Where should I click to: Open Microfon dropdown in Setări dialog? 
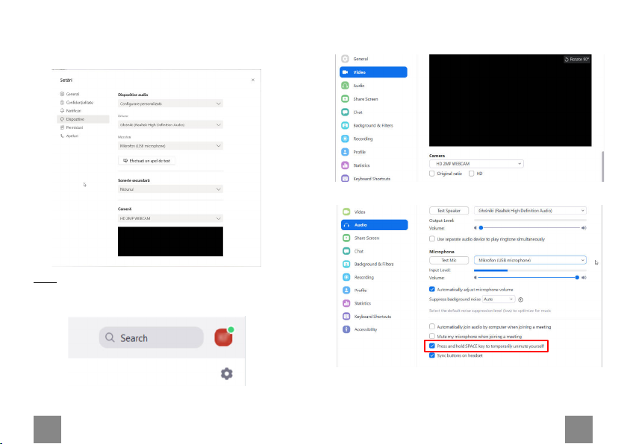click(170, 146)
